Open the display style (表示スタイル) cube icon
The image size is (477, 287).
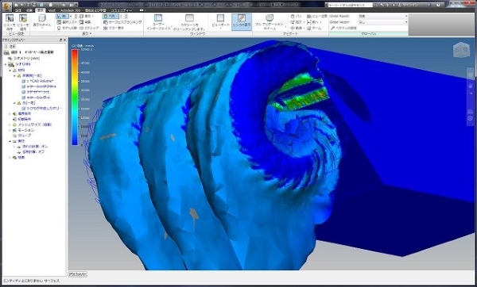(x=42, y=18)
